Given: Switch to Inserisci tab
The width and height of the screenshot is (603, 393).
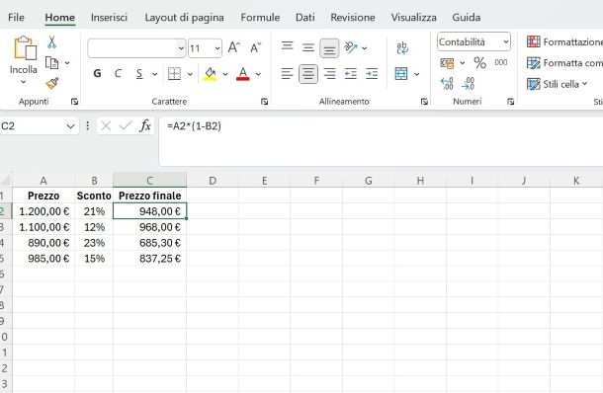Looking at the screenshot, I should click(x=109, y=18).
